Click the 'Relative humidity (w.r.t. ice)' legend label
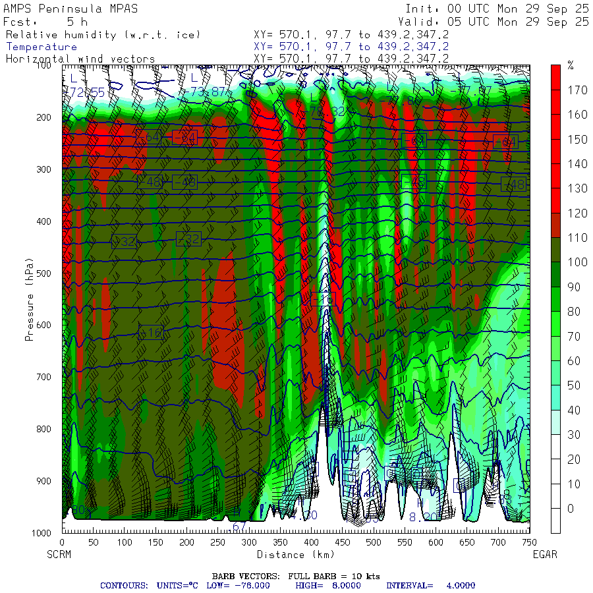593x593 pixels. tap(103, 35)
